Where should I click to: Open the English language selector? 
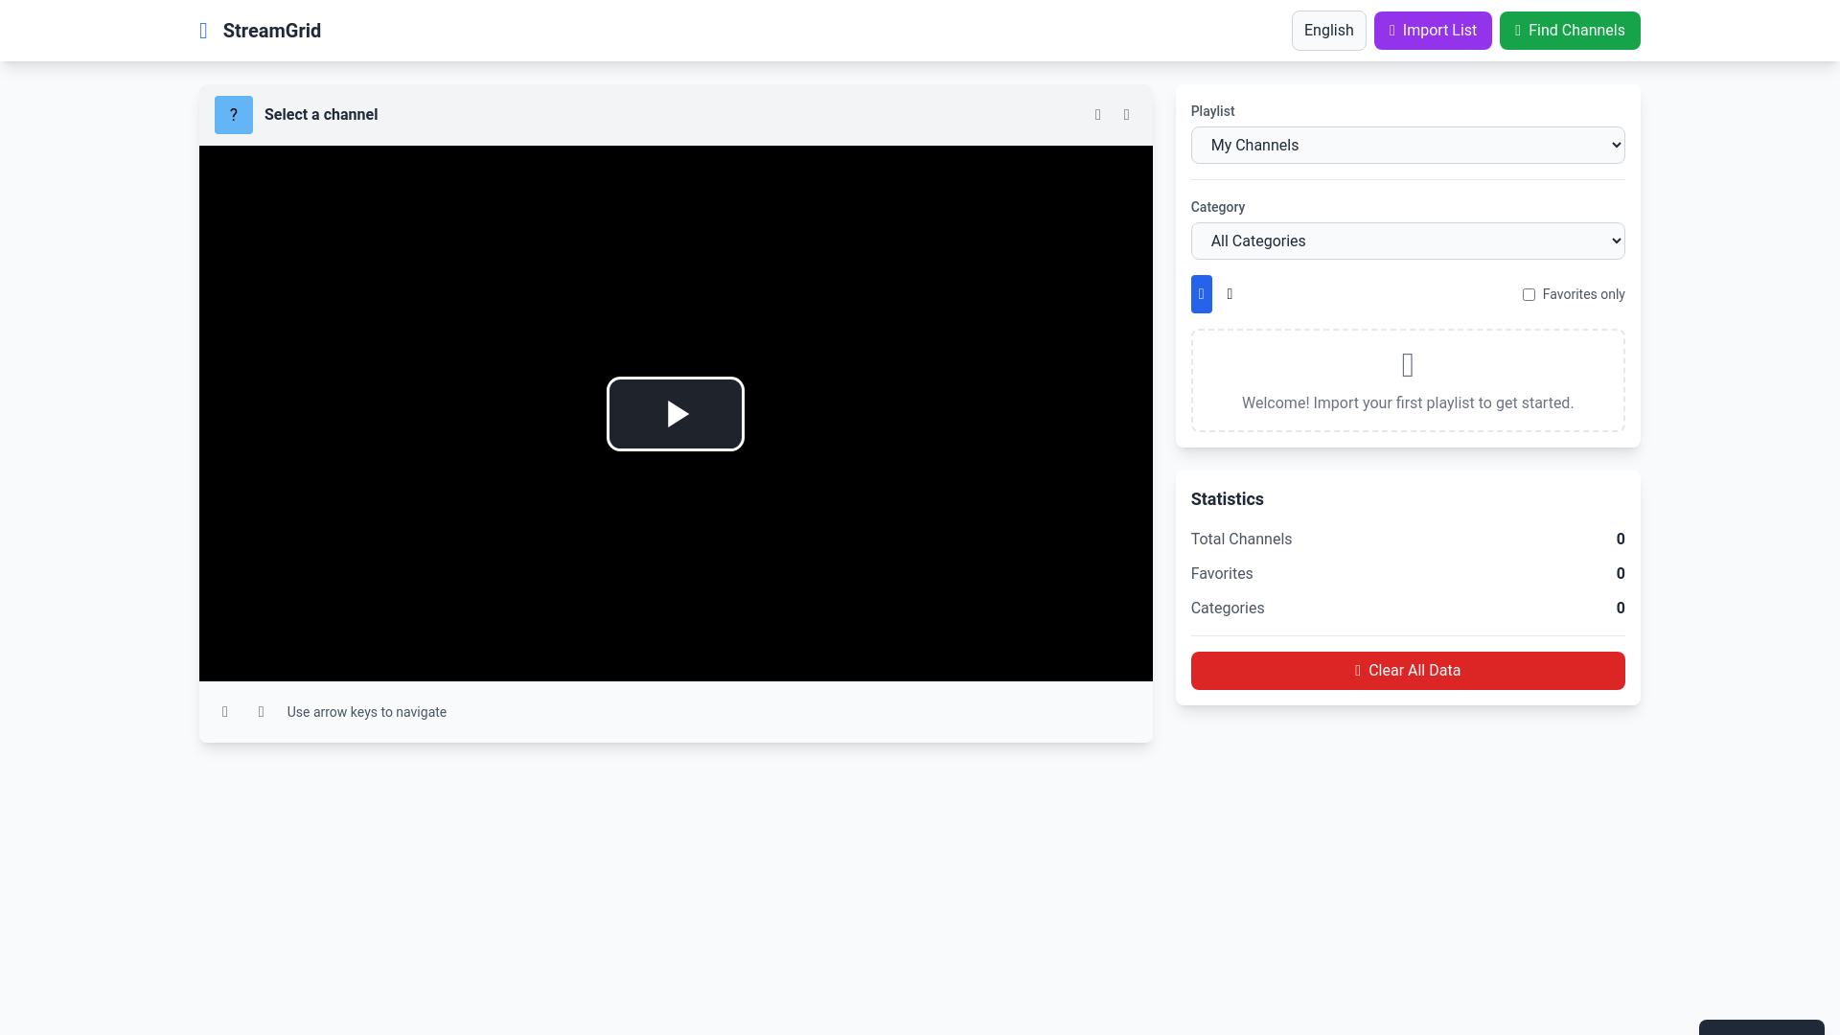[x=1328, y=31]
